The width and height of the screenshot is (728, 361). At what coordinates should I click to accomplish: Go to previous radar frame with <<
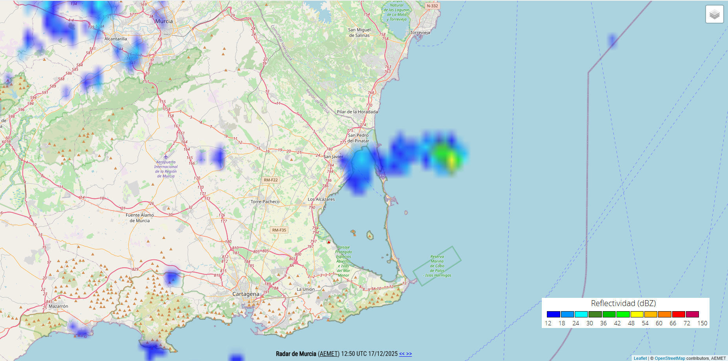click(402, 354)
